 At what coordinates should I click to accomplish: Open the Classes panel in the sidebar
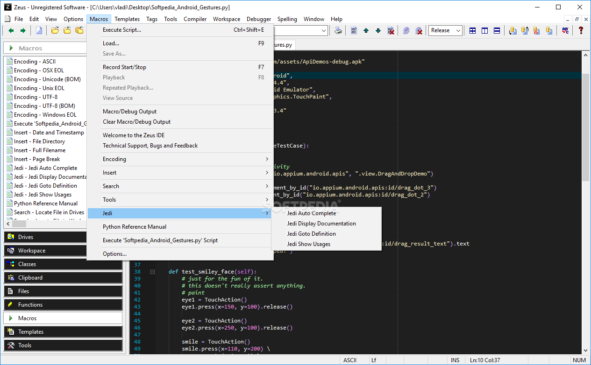63,264
